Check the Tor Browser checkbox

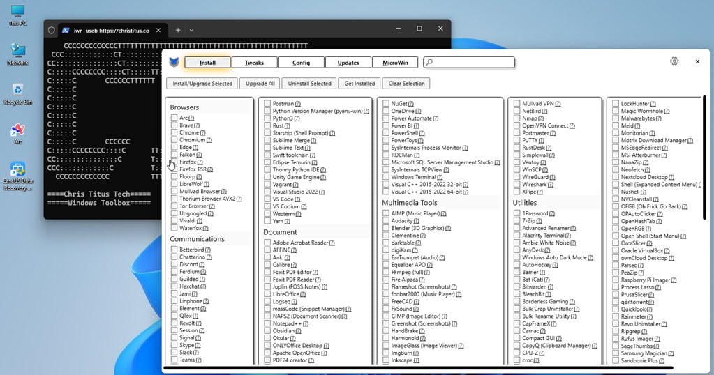[x=174, y=206]
